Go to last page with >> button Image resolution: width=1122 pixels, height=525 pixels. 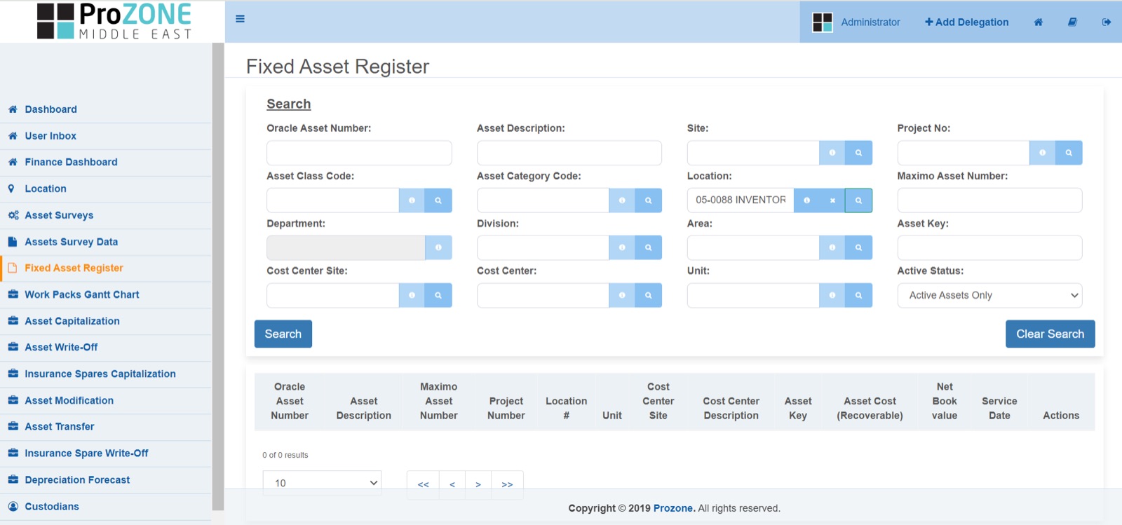[x=508, y=484]
